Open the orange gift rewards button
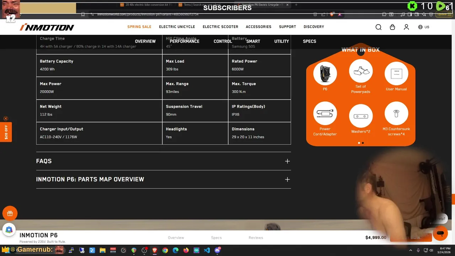The width and height of the screenshot is (455, 256). (10, 213)
